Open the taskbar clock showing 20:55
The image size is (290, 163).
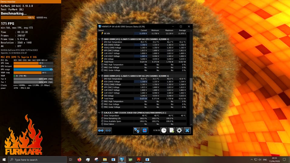pos(275,160)
